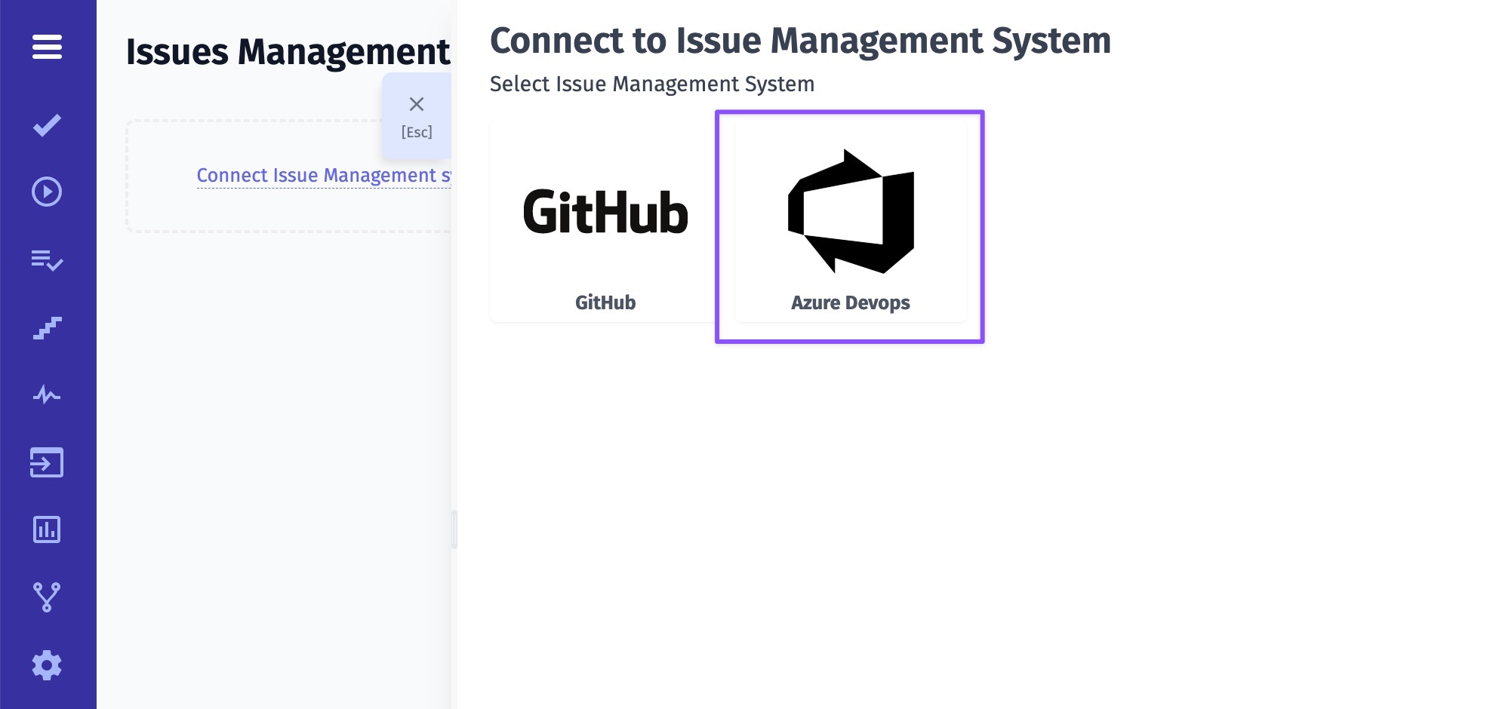This screenshot has height=709, width=1487.
Task: Open the Branches fork icon in the sidebar
Action: point(47,597)
